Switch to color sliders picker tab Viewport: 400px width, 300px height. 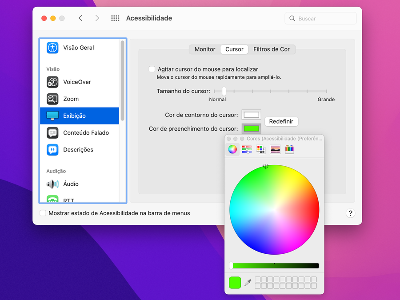[x=247, y=149]
